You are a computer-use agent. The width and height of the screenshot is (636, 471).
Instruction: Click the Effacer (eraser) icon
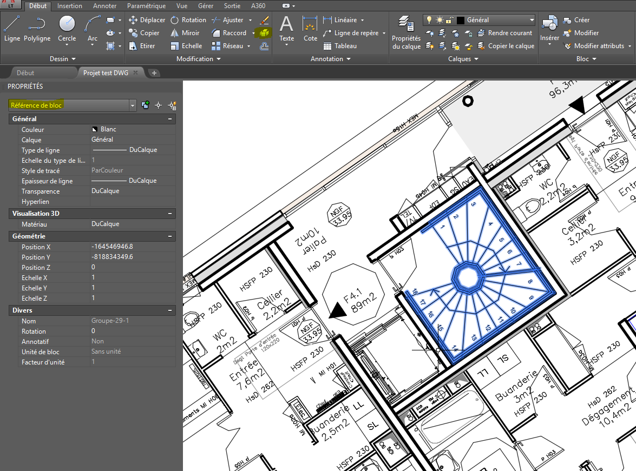[264, 20]
